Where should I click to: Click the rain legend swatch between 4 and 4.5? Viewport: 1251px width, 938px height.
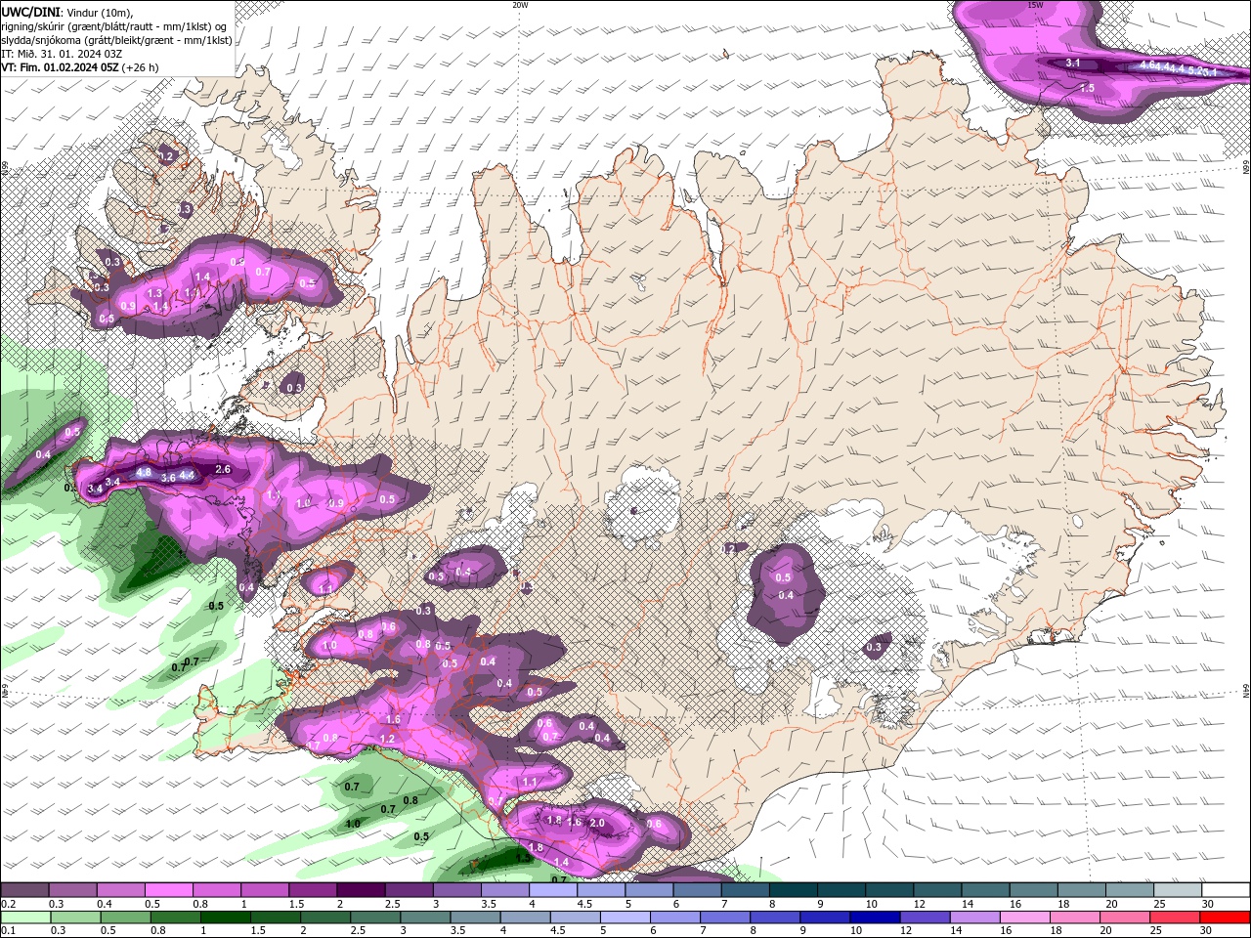524,917
